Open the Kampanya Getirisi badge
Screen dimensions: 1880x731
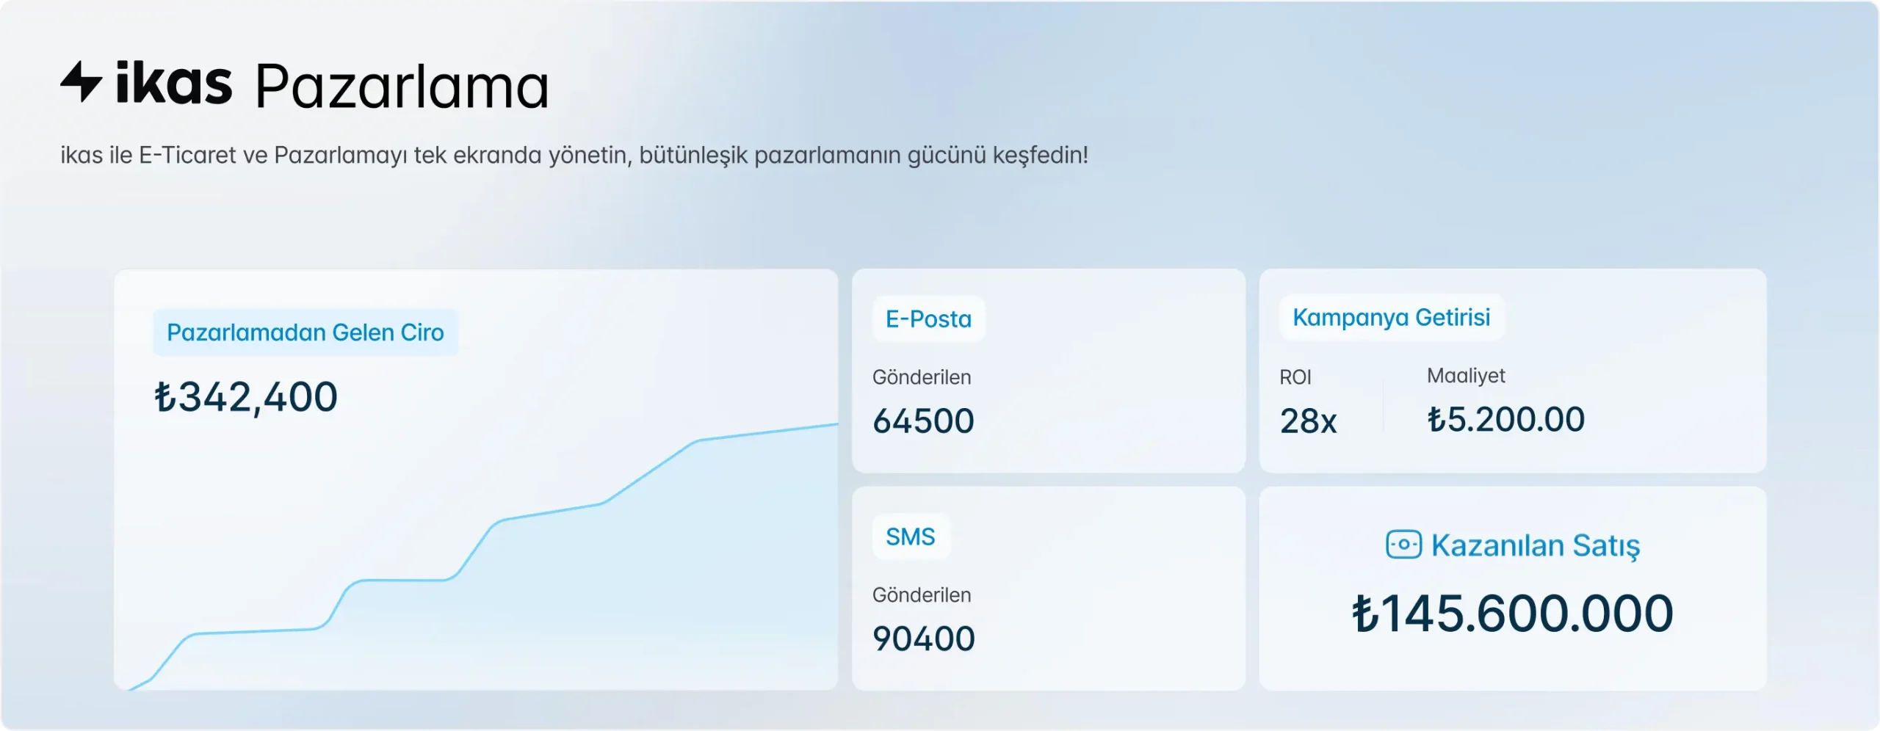[x=1391, y=317]
